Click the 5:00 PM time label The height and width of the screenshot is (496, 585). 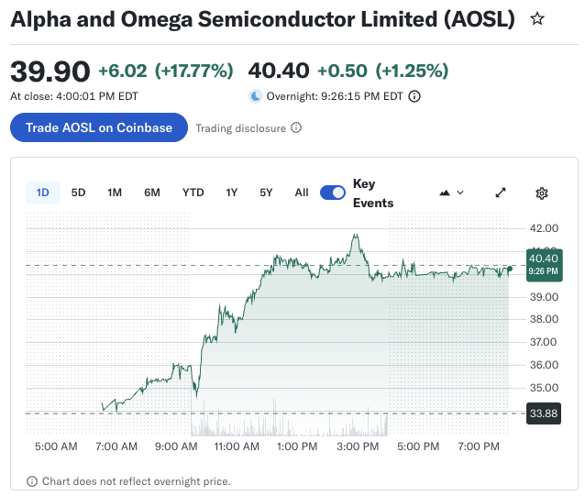click(418, 446)
